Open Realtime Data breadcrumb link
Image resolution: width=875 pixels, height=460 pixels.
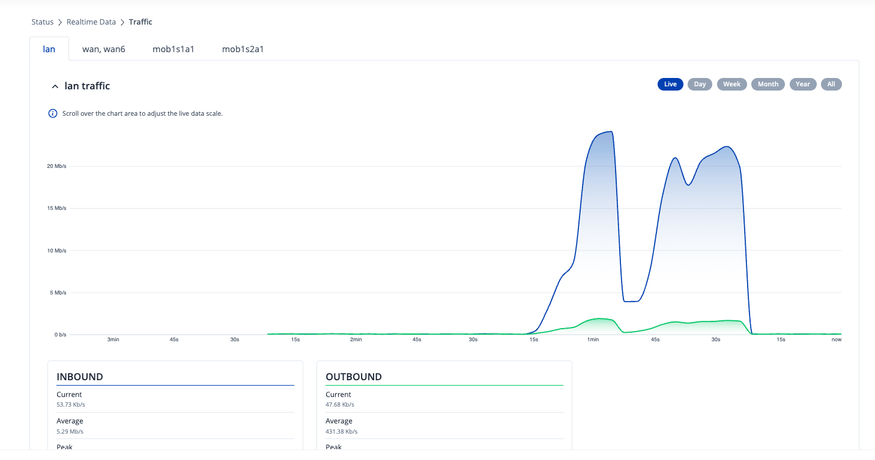[91, 22]
